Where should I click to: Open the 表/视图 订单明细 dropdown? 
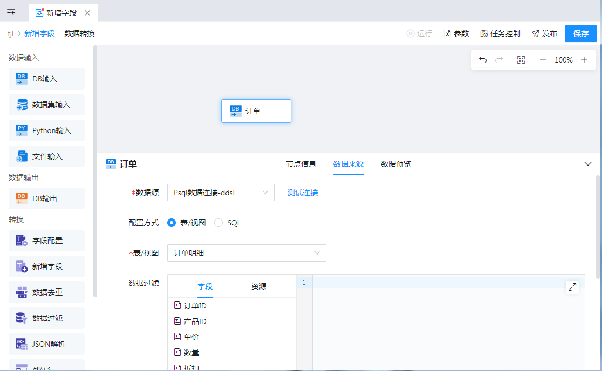click(x=247, y=253)
